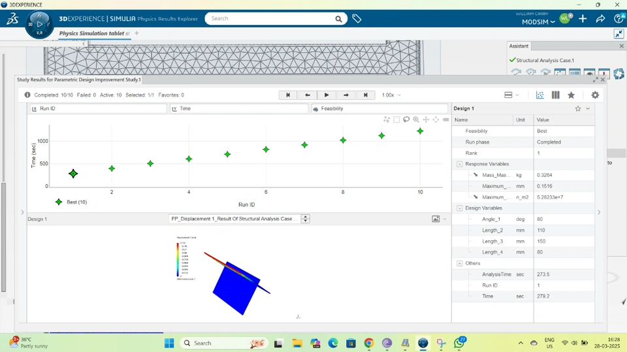Select the lasso selection tool on chart
Image resolution: width=627 pixels, height=352 pixels.
point(406,120)
